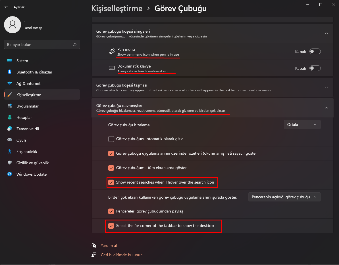Click the Oyun gamepad icon
339x265 pixels.
point(10,140)
